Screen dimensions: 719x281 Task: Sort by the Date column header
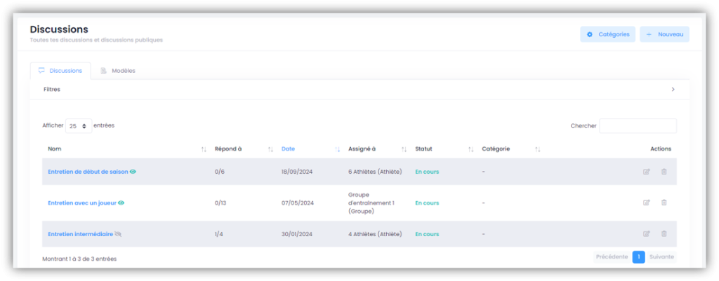tap(289, 149)
